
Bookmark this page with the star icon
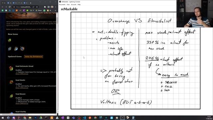[37, 7]
